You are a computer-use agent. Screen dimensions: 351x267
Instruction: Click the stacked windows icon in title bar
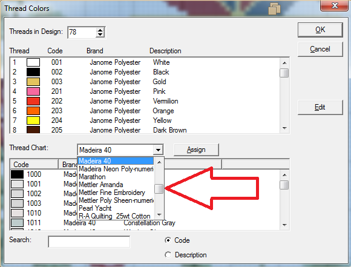tap(274, 9)
